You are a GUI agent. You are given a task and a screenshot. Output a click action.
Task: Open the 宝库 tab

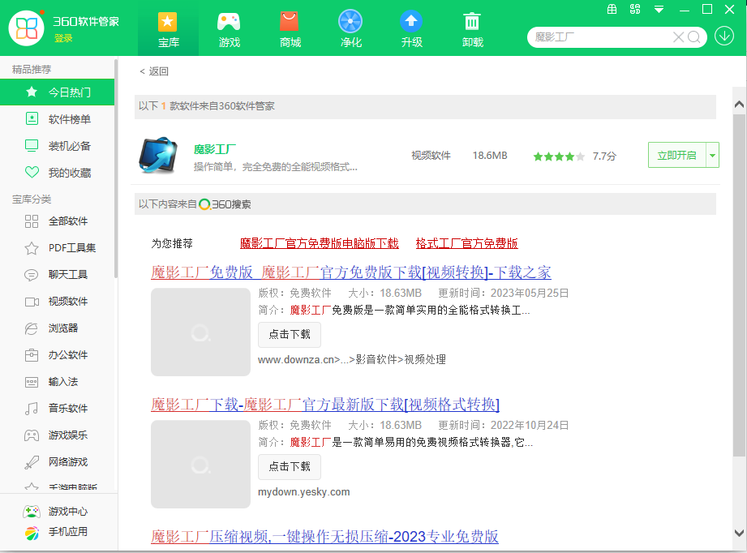pyautogui.click(x=168, y=28)
